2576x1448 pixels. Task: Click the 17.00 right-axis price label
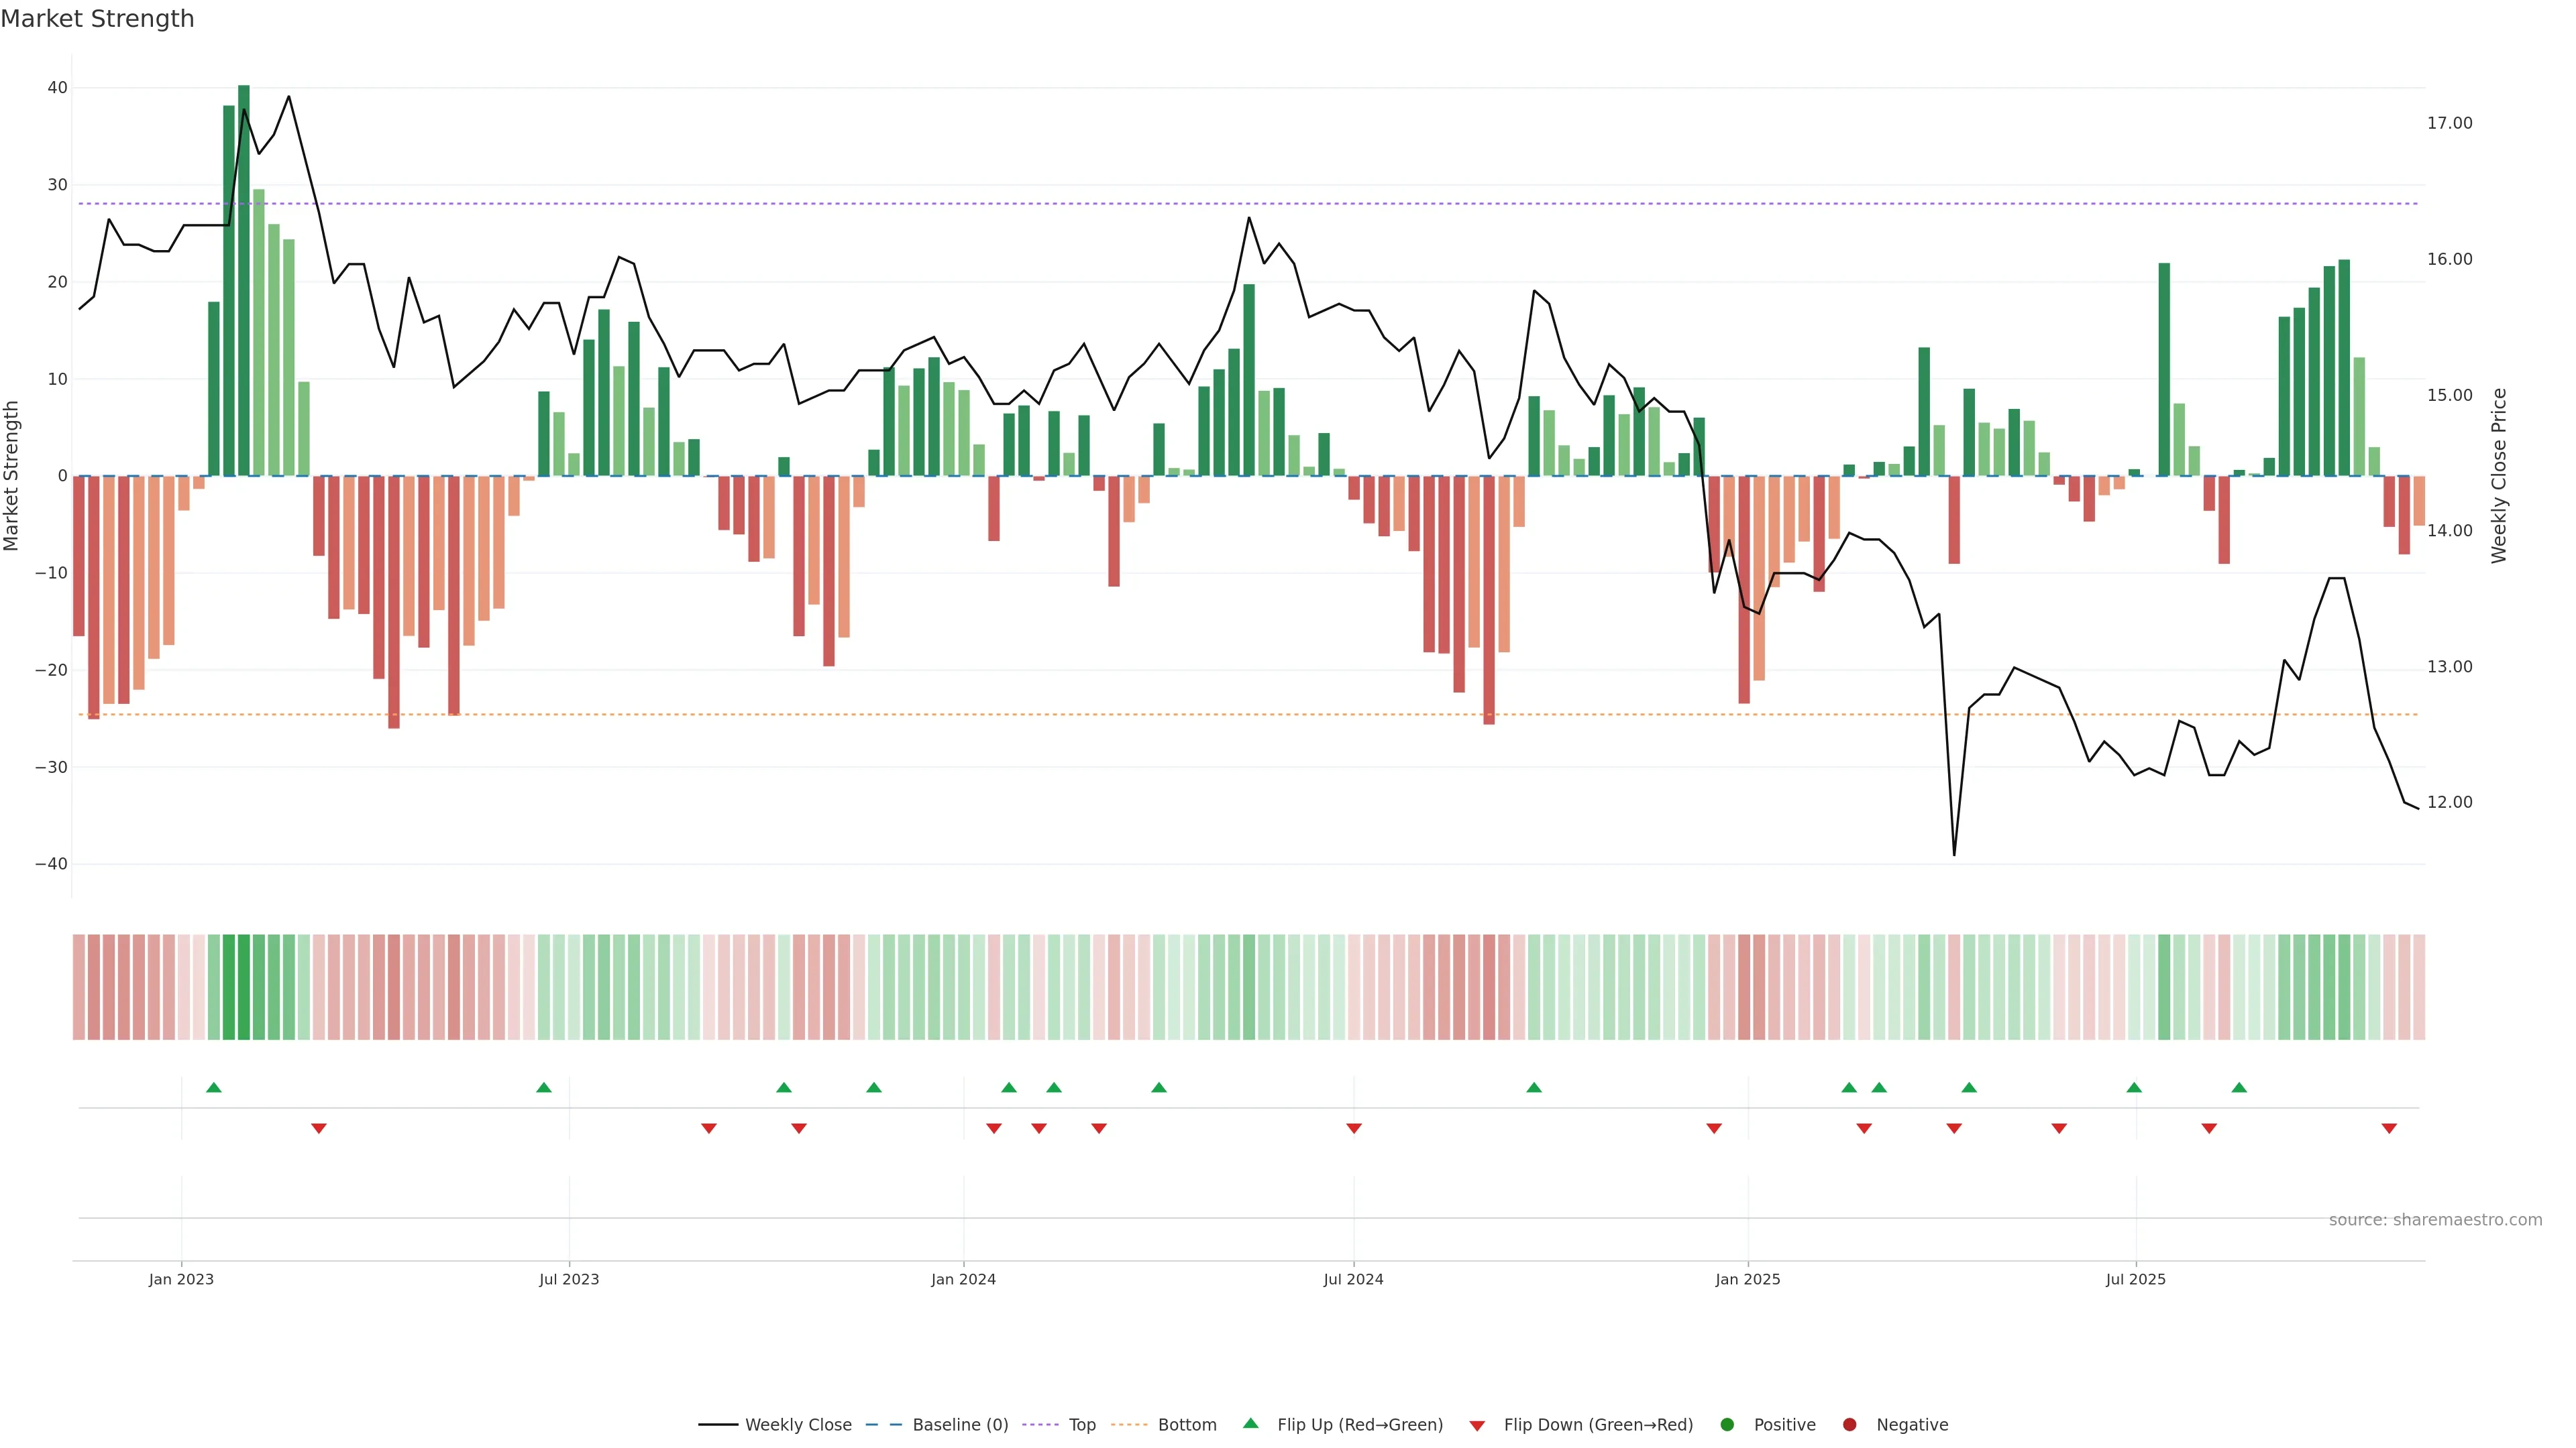click(x=2449, y=123)
